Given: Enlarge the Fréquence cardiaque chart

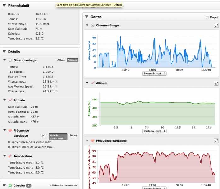Looking at the screenshot, I should tap(216, 141).
